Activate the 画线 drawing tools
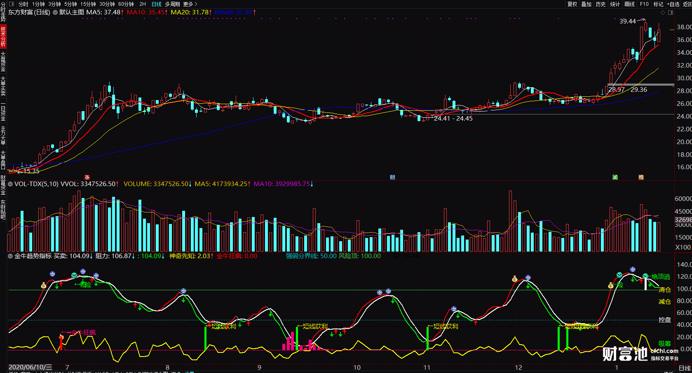The image size is (692, 373). tap(630, 4)
